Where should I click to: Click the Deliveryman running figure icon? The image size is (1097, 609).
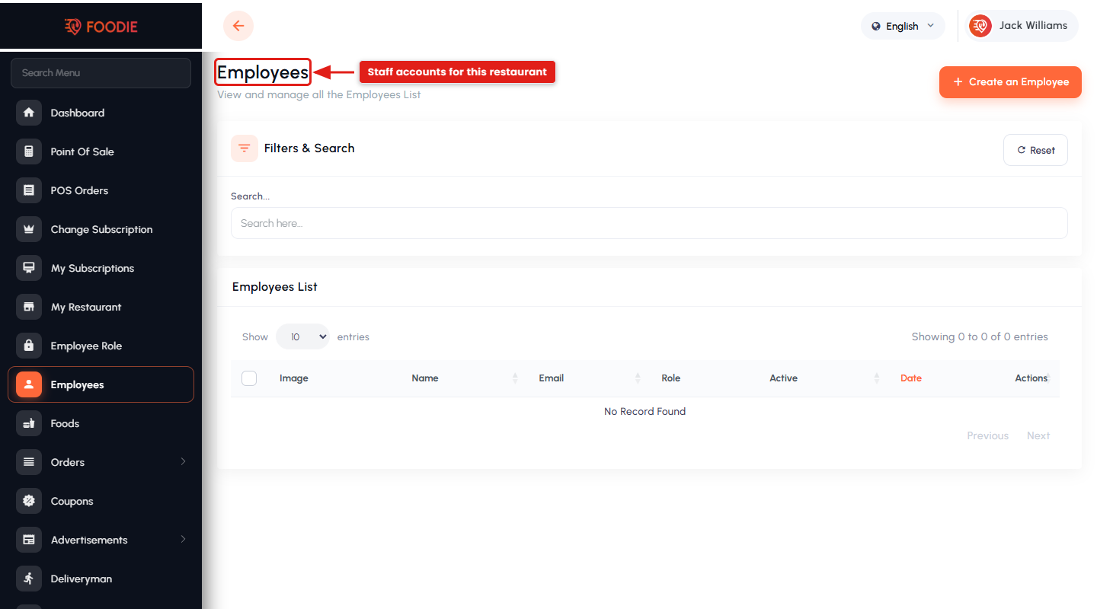pyautogui.click(x=29, y=579)
